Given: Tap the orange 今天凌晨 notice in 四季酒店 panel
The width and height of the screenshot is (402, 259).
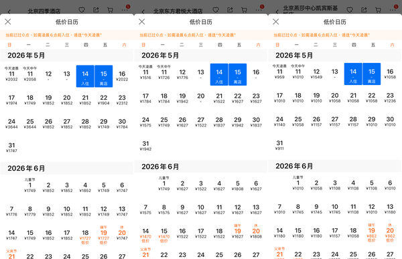Looking at the screenshot, I should pyautogui.click(x=54, y=35).
